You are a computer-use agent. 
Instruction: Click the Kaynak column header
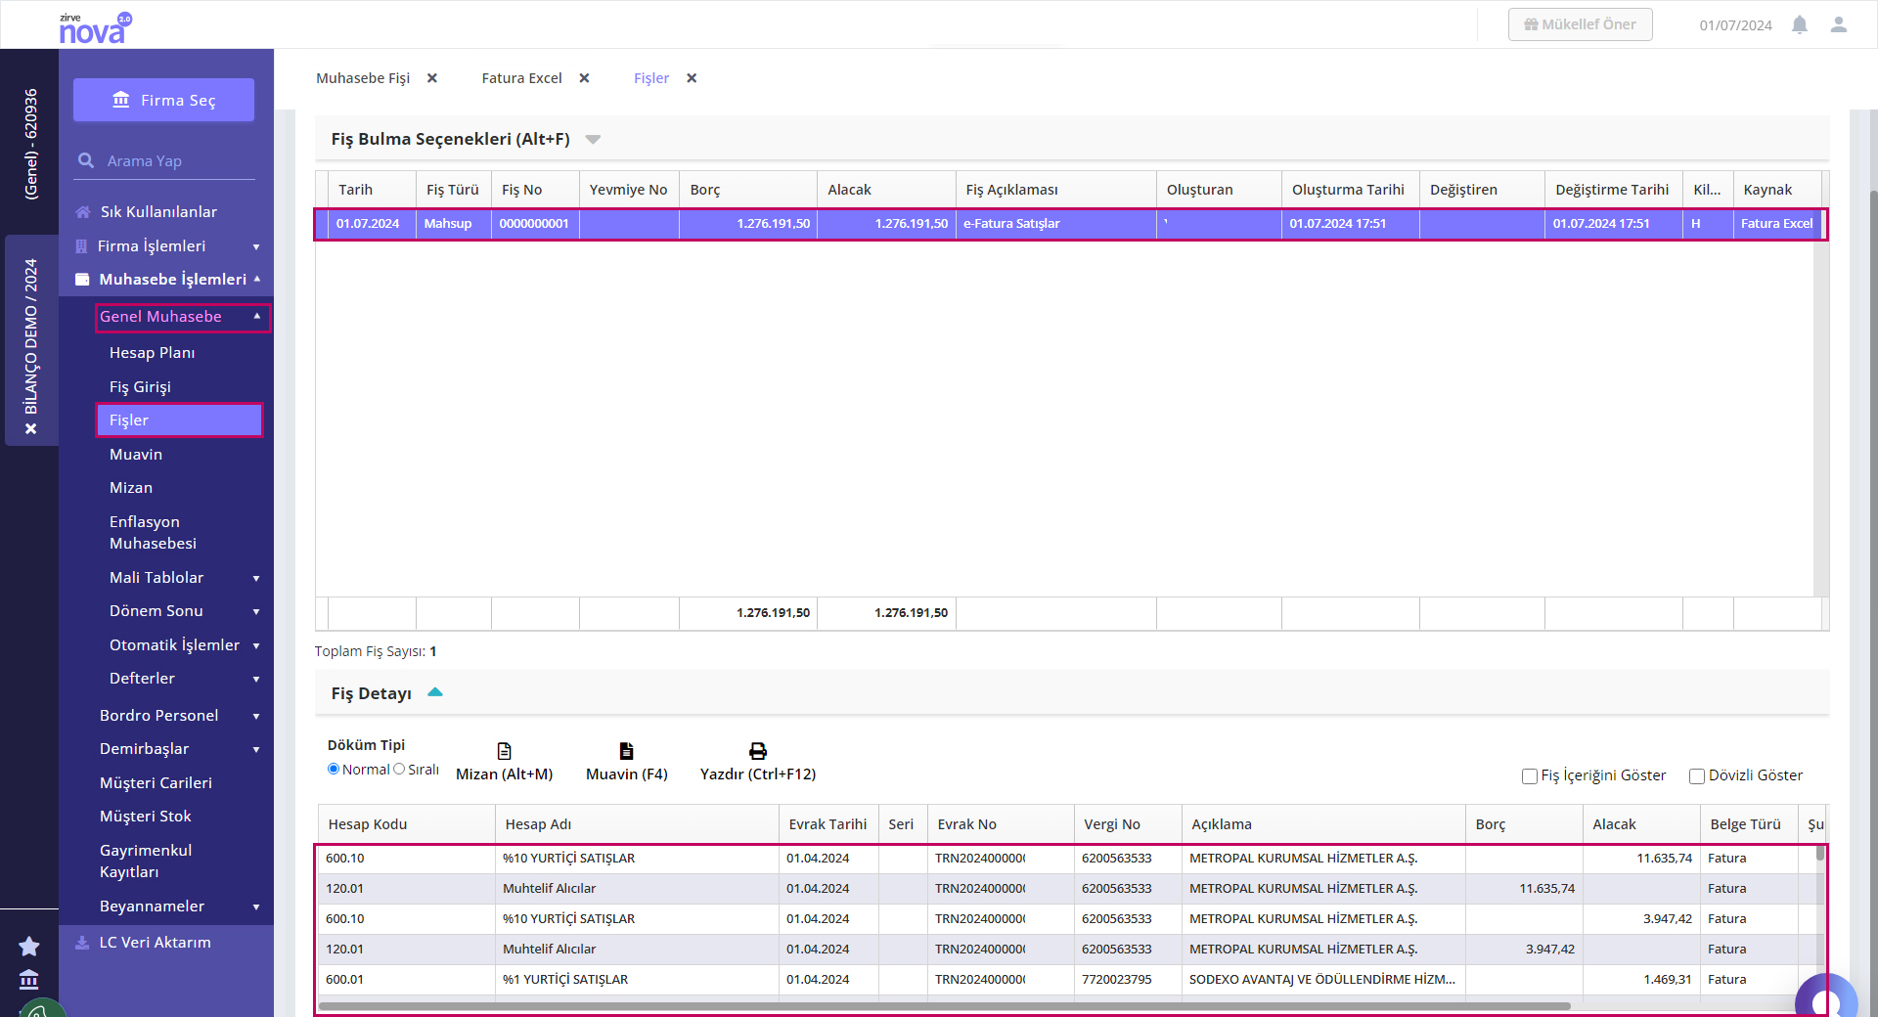1777,190
